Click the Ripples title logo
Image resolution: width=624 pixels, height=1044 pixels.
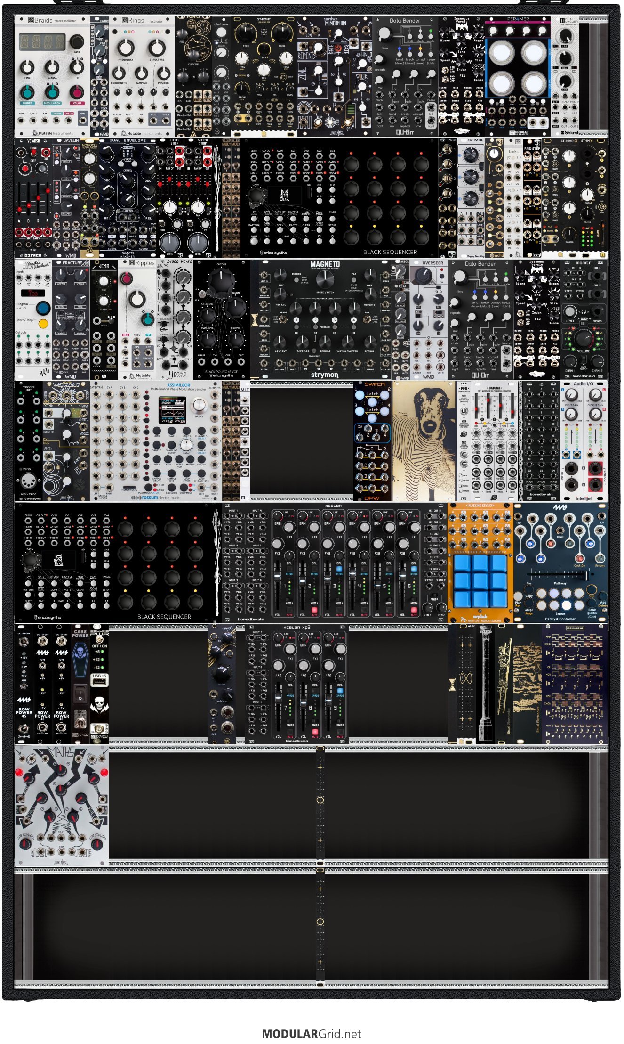coord(141,263)
